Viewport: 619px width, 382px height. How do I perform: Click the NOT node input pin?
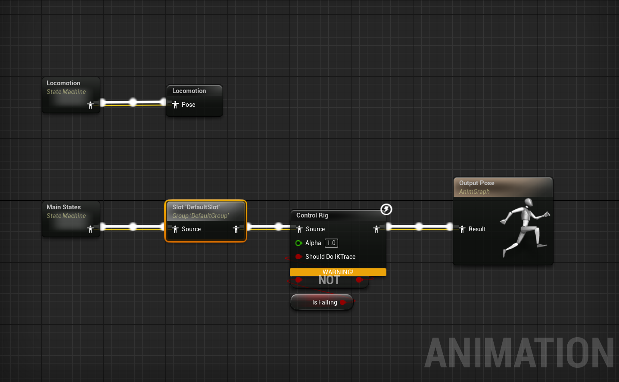(x=299, y=280)
